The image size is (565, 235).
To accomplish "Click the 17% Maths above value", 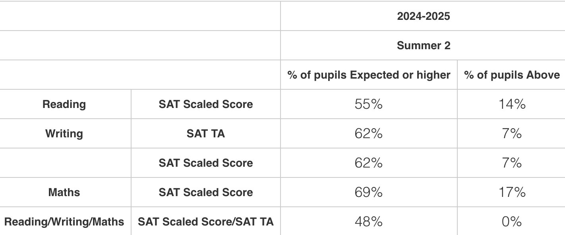I will (x=511, y=193).
